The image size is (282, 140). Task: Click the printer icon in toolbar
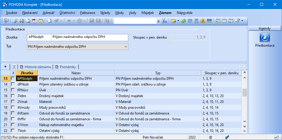pos(22,21)
